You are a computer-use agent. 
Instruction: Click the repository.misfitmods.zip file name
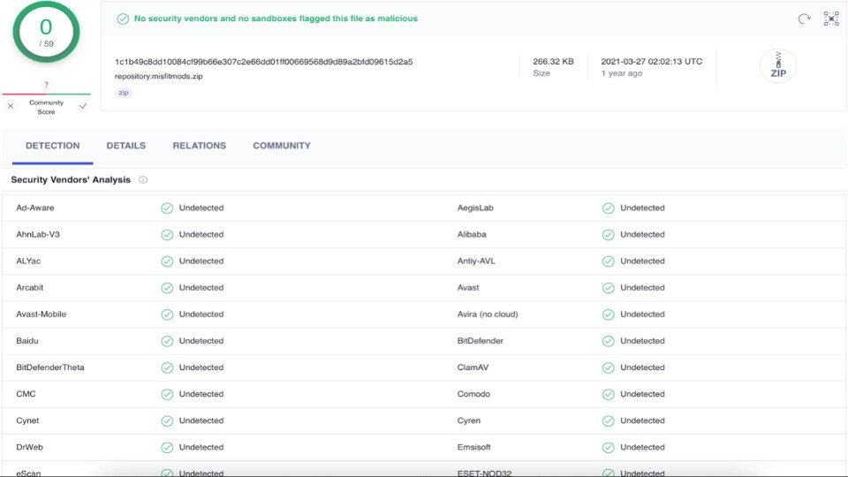[x=158, y=76]
